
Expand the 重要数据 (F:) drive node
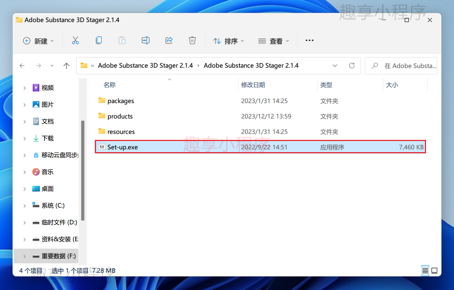(x=25, y=256)
